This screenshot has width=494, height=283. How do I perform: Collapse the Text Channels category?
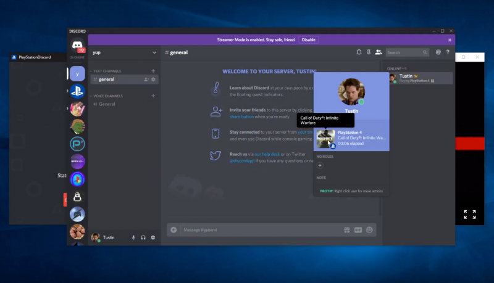(x=107, y=71)
